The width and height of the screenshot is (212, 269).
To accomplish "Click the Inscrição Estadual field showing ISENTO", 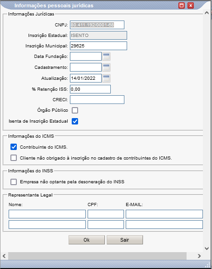I will click(99, 36).
